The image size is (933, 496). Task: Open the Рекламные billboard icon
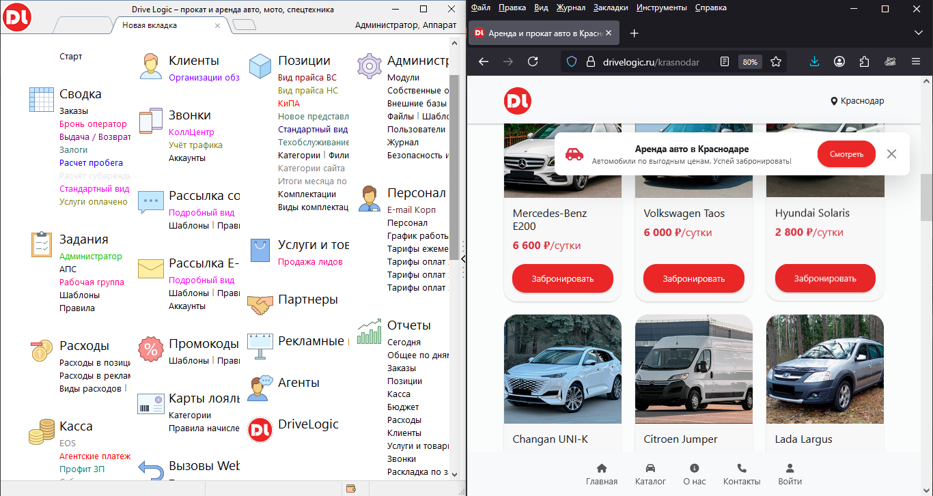pyautogui.click(x=260, y=346)
